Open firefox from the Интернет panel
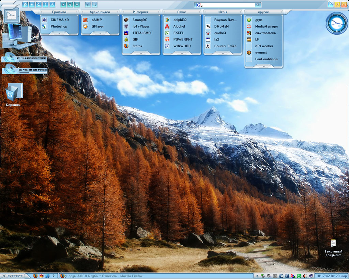This screenshot has height=279, width=349. click(x=137, y=46)
